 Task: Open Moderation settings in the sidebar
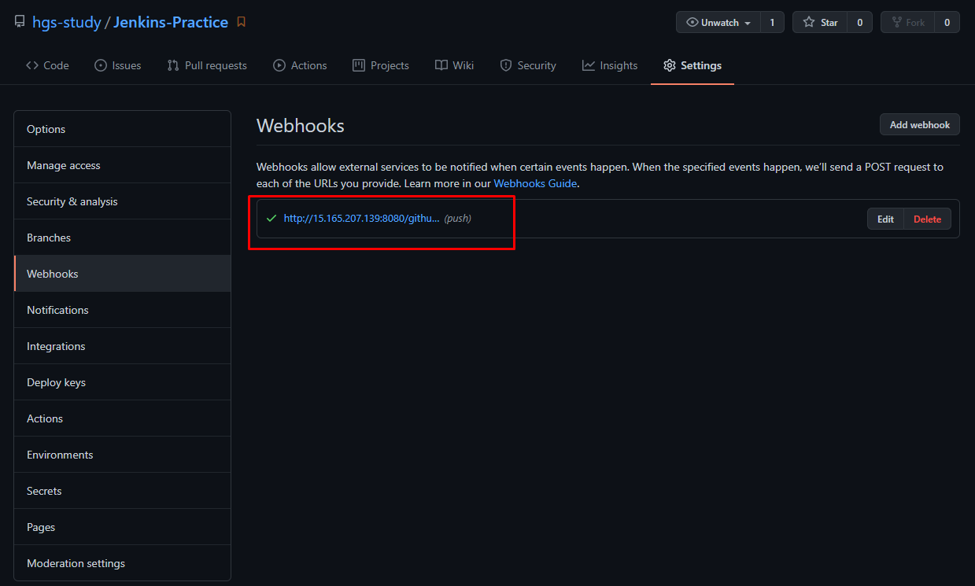(x=123, y=563)
